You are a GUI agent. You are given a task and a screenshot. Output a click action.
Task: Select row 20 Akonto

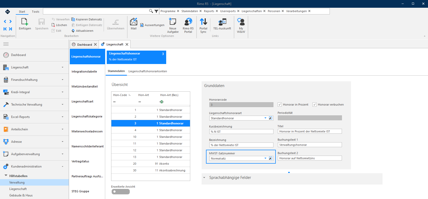[x=151, y=164]
